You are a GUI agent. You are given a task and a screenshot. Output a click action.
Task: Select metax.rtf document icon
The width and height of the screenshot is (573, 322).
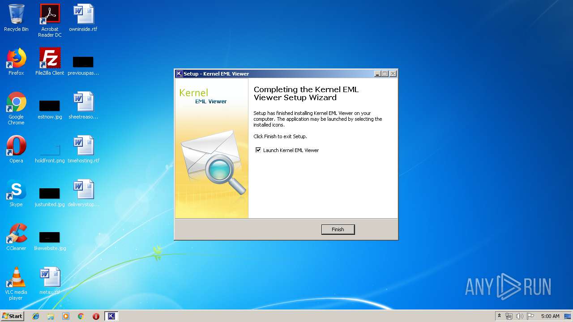coord(50,281)
